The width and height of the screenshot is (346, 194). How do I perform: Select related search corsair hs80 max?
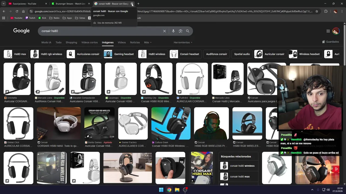click(x=238, y=177)
